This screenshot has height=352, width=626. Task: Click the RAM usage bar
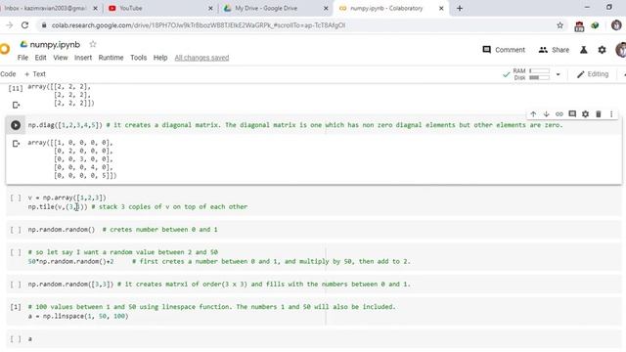539,70
